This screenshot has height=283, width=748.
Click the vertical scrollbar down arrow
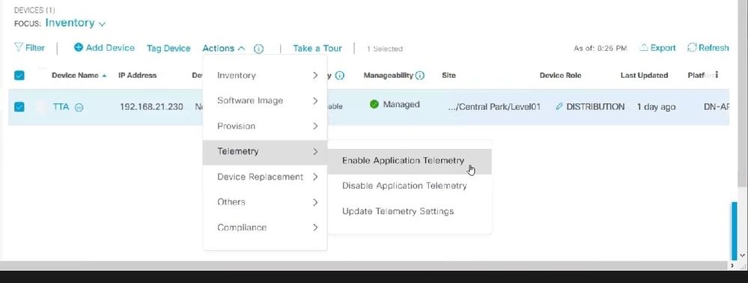point(742,256)
